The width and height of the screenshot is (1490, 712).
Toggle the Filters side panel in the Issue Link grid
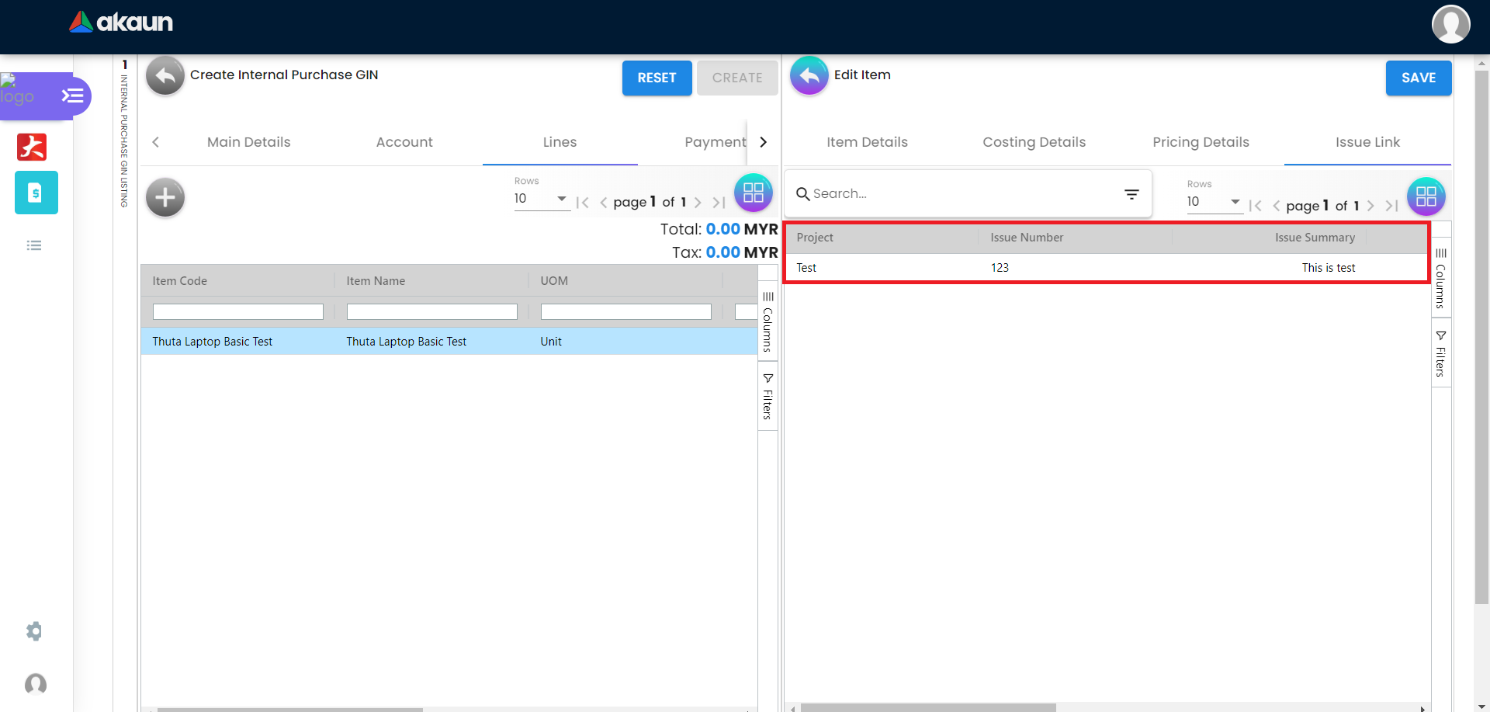(1440, 354)
